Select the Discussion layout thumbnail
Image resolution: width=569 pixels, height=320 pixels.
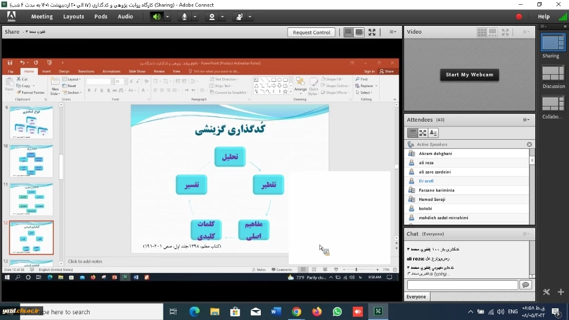[553, 73]
